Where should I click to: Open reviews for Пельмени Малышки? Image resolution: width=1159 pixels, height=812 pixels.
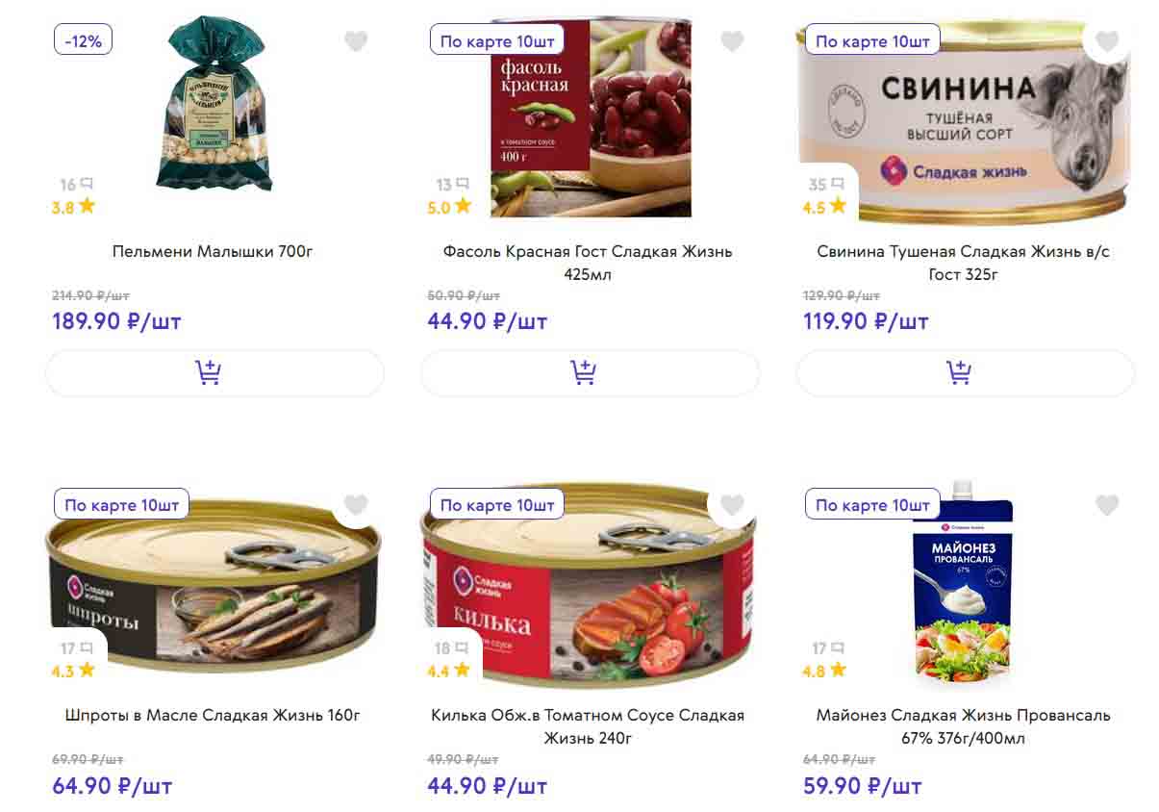(x=76, y=184)
